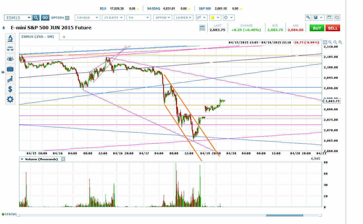363x224 pixels.
Task: Click the BID 2,083.75 value
Action: 275,30
